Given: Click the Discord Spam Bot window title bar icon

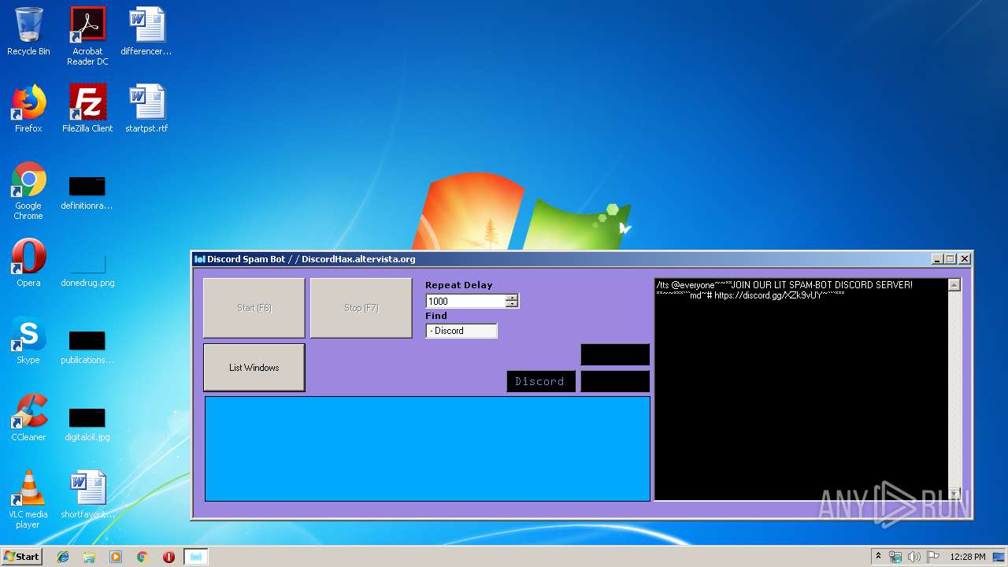Looking at the screenshot, I should (x=200, y=259).
